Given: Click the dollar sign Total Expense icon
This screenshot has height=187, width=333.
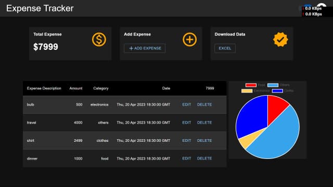Looking at the screenshot, I should click(99, 39).
